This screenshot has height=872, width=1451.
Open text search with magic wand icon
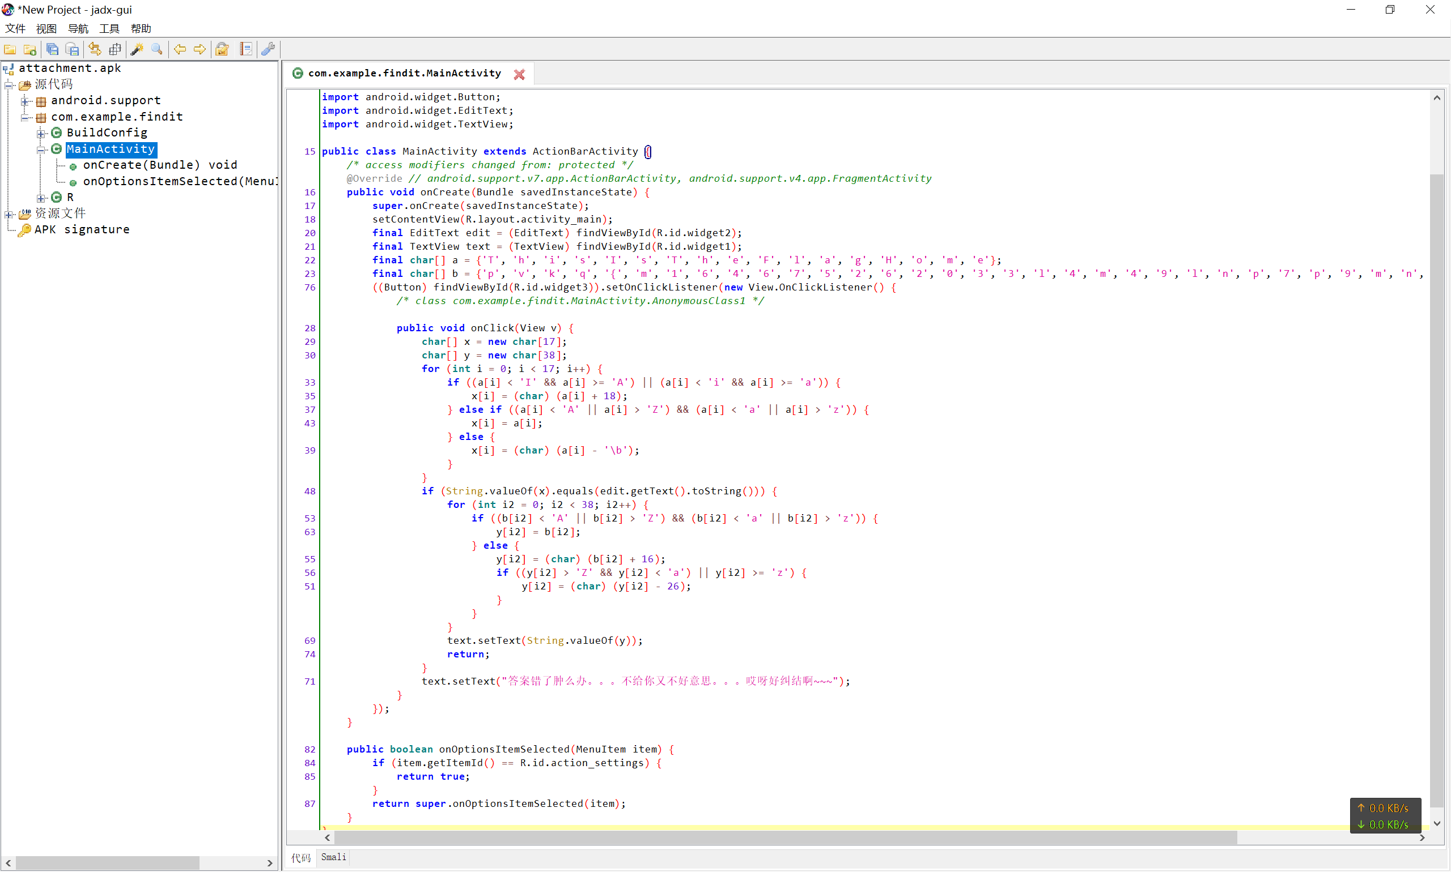(x=137, y=49)
